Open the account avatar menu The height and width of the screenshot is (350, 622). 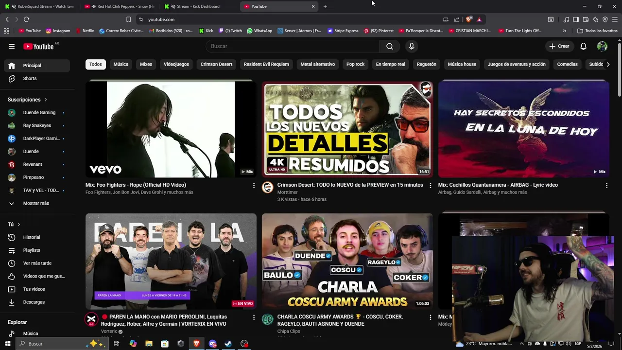[602, 46]
